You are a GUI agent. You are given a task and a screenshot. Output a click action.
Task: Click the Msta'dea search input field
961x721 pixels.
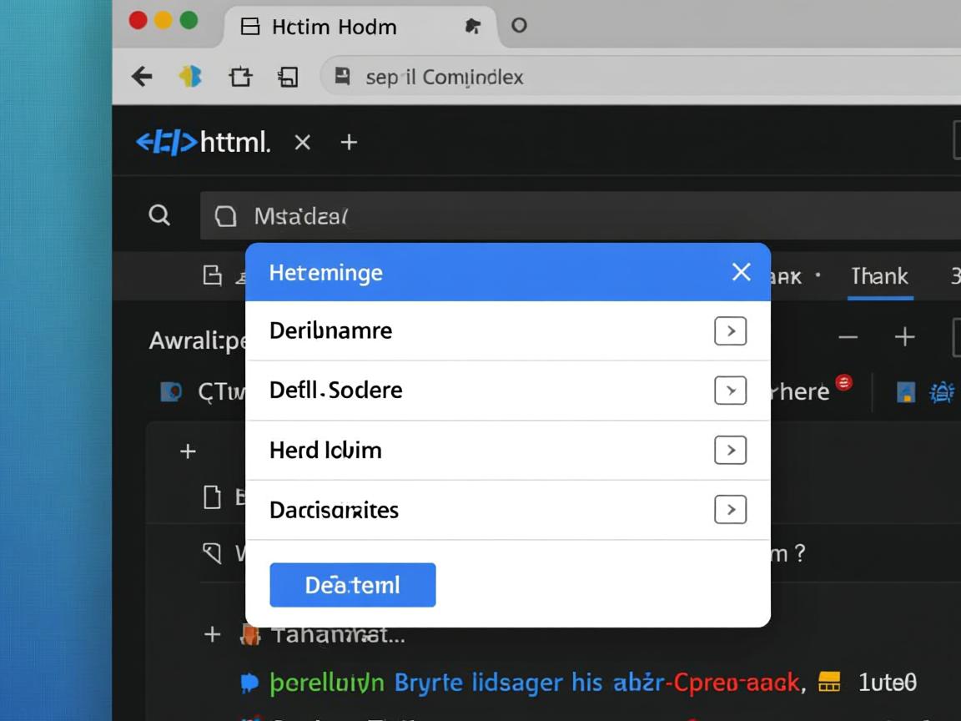point(576,216)
